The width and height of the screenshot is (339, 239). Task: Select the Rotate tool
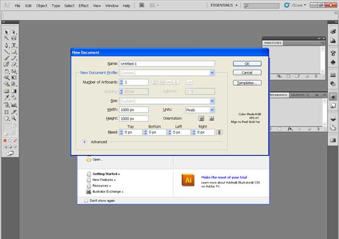[x=6, y=71]
